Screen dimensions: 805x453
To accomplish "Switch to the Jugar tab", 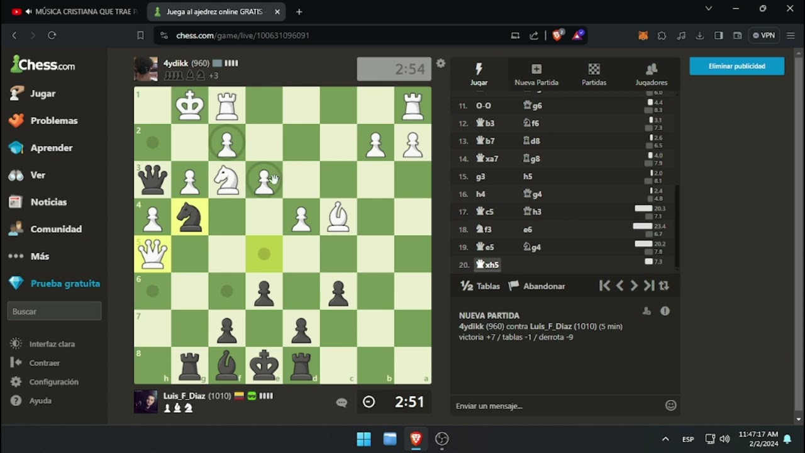I will point(479,74).
